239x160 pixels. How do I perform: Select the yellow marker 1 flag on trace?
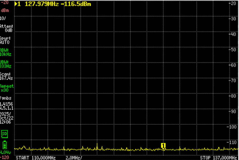[163, 145]
